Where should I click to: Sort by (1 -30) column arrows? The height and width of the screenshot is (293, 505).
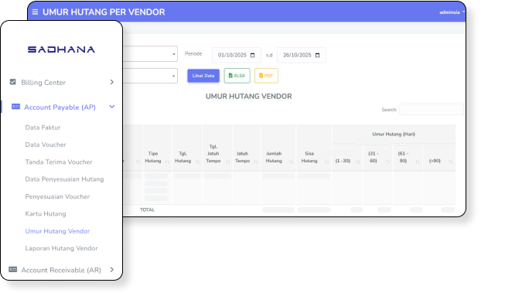[x=358, y=162]
